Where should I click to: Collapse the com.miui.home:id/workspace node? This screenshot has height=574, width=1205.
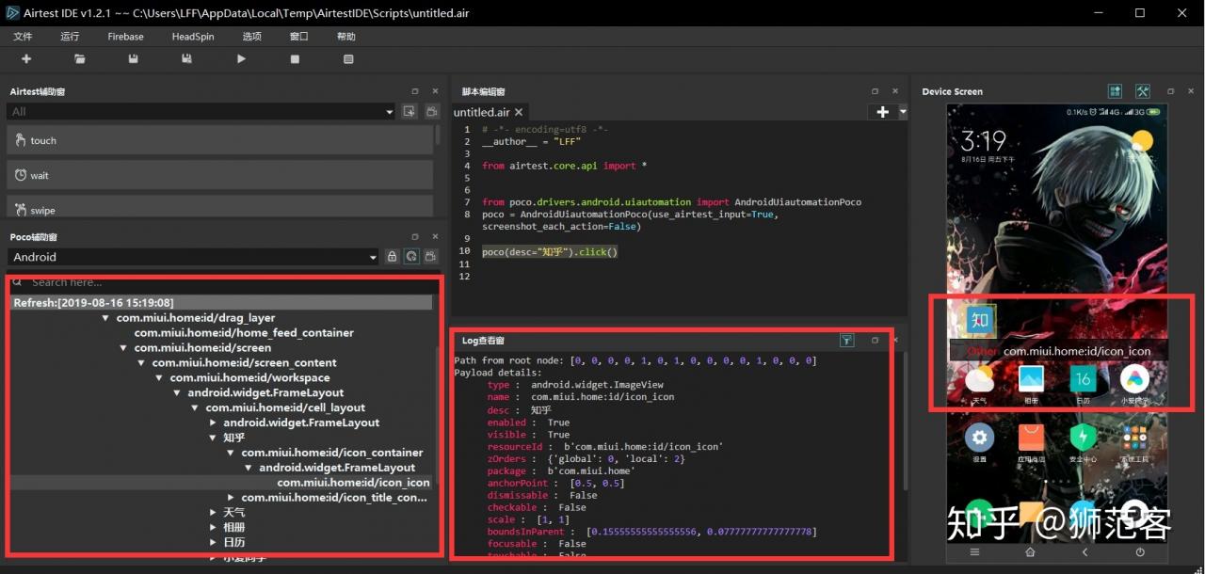pyautogui.click(x=160, y=378)
